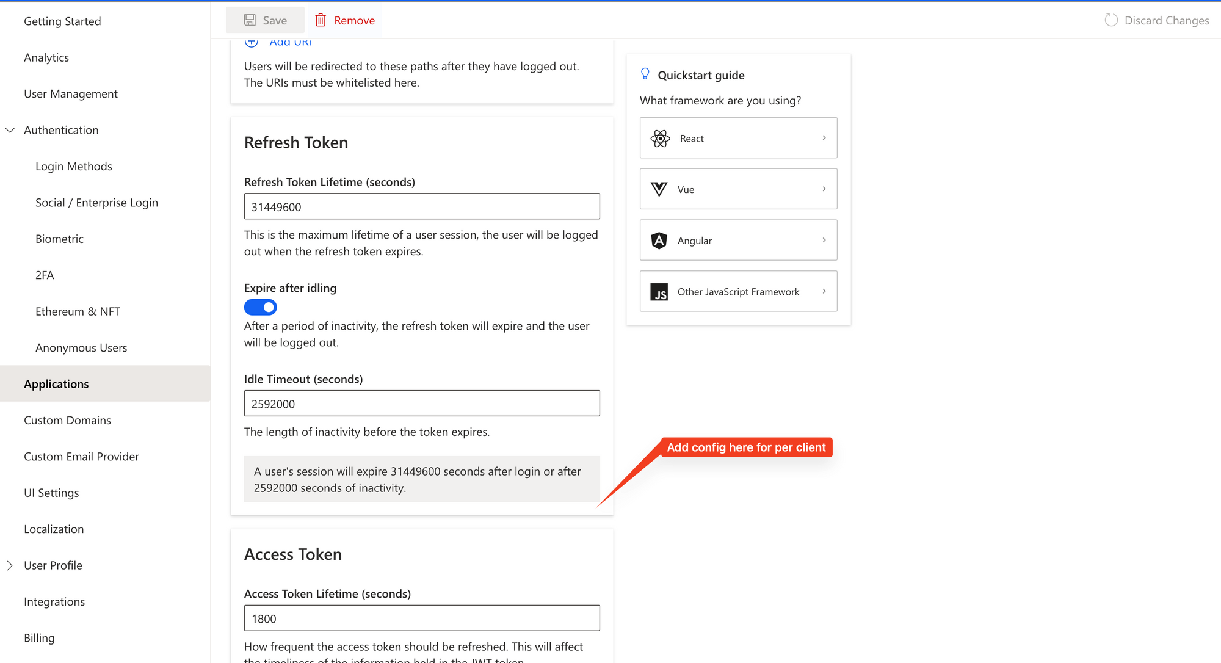Expand the User Profile section
Image resolution: width=1221 pixels, height=663 pixels.
coord(10,565)
